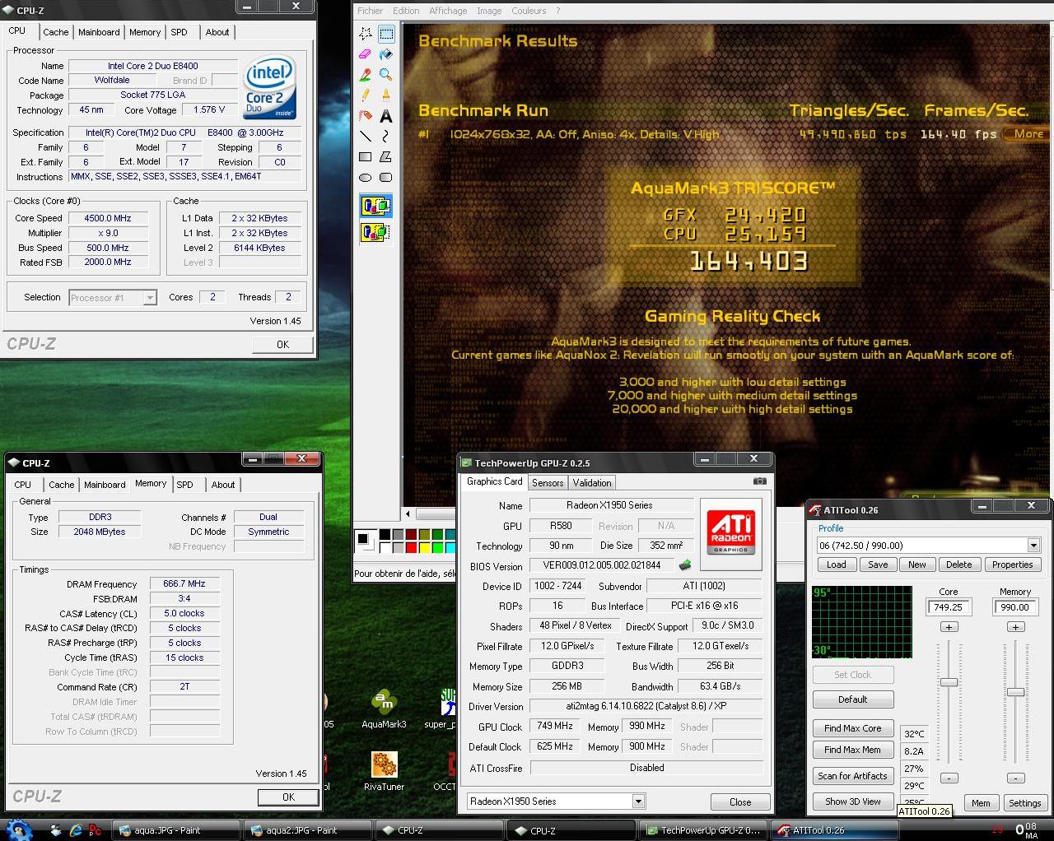Select the Brush tool in Paint
Viewport: 1054px width, 841px height.
(385, 95)
